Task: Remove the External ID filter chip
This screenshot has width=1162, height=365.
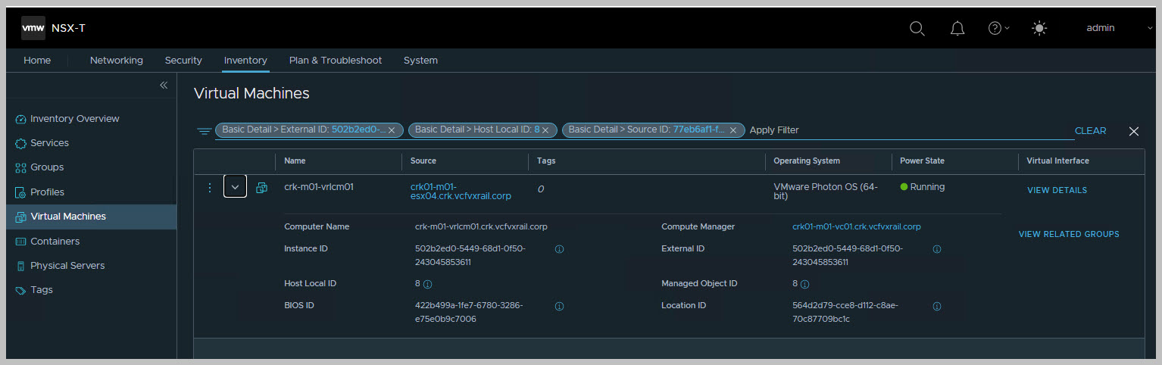Action: pyautogui.click(x=391, y=130)
